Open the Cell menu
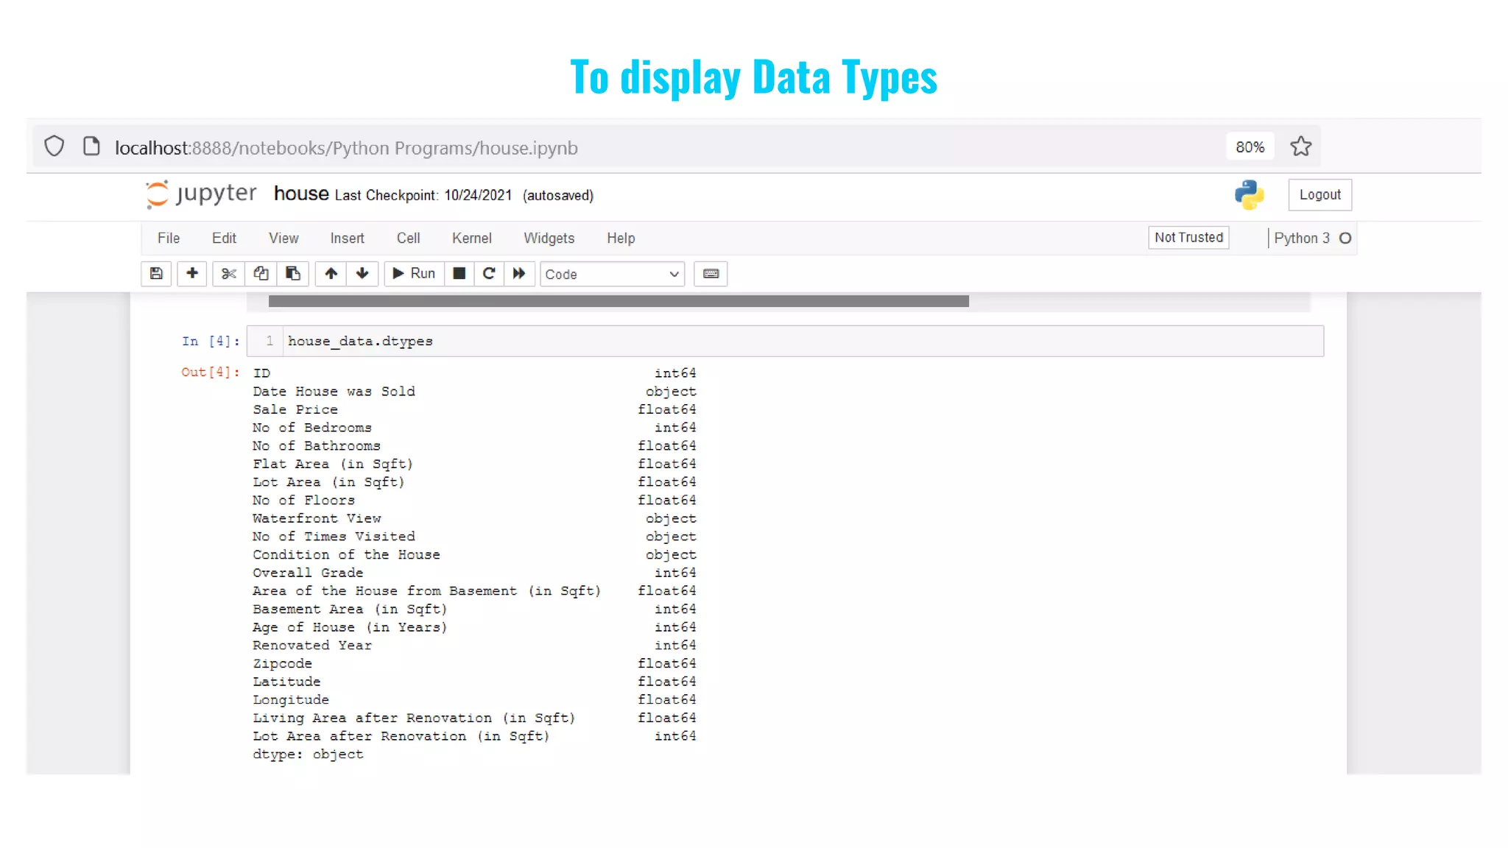This screenshot has height=848, width=1508. [x=408, y=239]
